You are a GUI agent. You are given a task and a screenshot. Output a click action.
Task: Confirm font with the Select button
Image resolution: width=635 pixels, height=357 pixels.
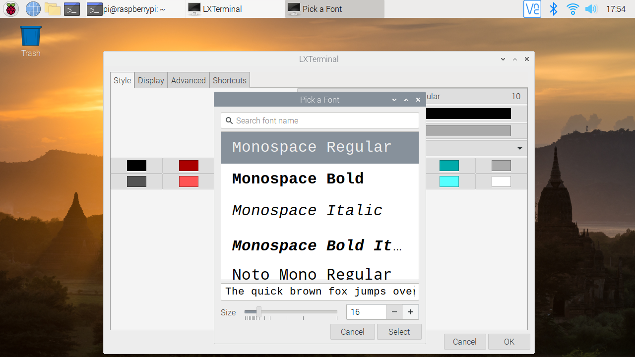pyautogui.click(x=399, y=332)
